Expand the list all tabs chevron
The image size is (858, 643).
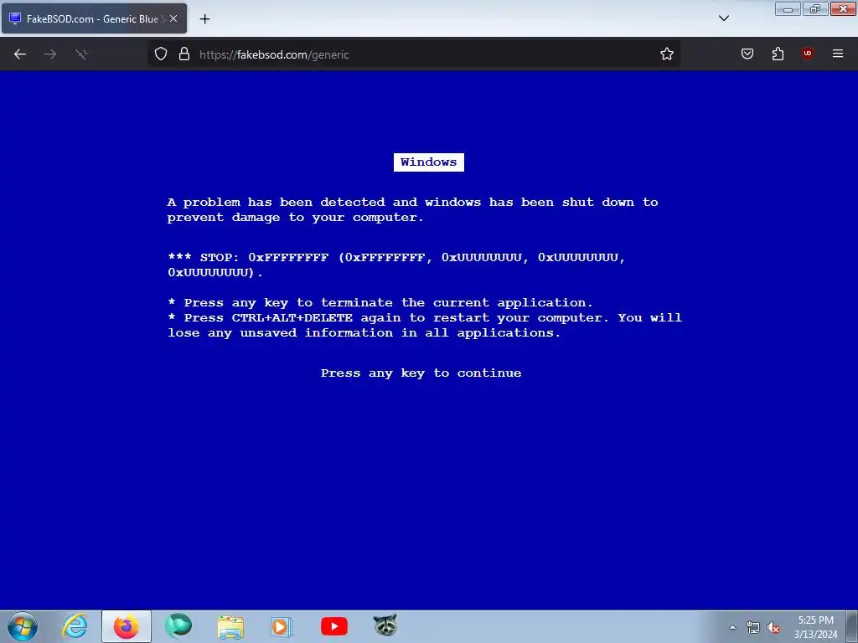[x=723, y=18]
